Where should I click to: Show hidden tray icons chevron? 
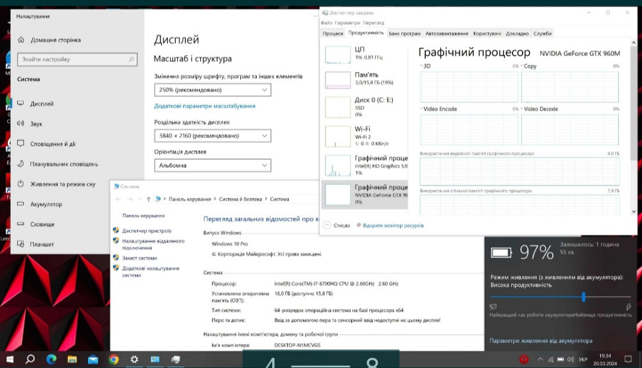[541, 360]
